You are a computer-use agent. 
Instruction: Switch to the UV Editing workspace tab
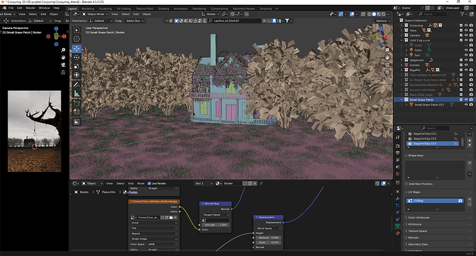123,9
